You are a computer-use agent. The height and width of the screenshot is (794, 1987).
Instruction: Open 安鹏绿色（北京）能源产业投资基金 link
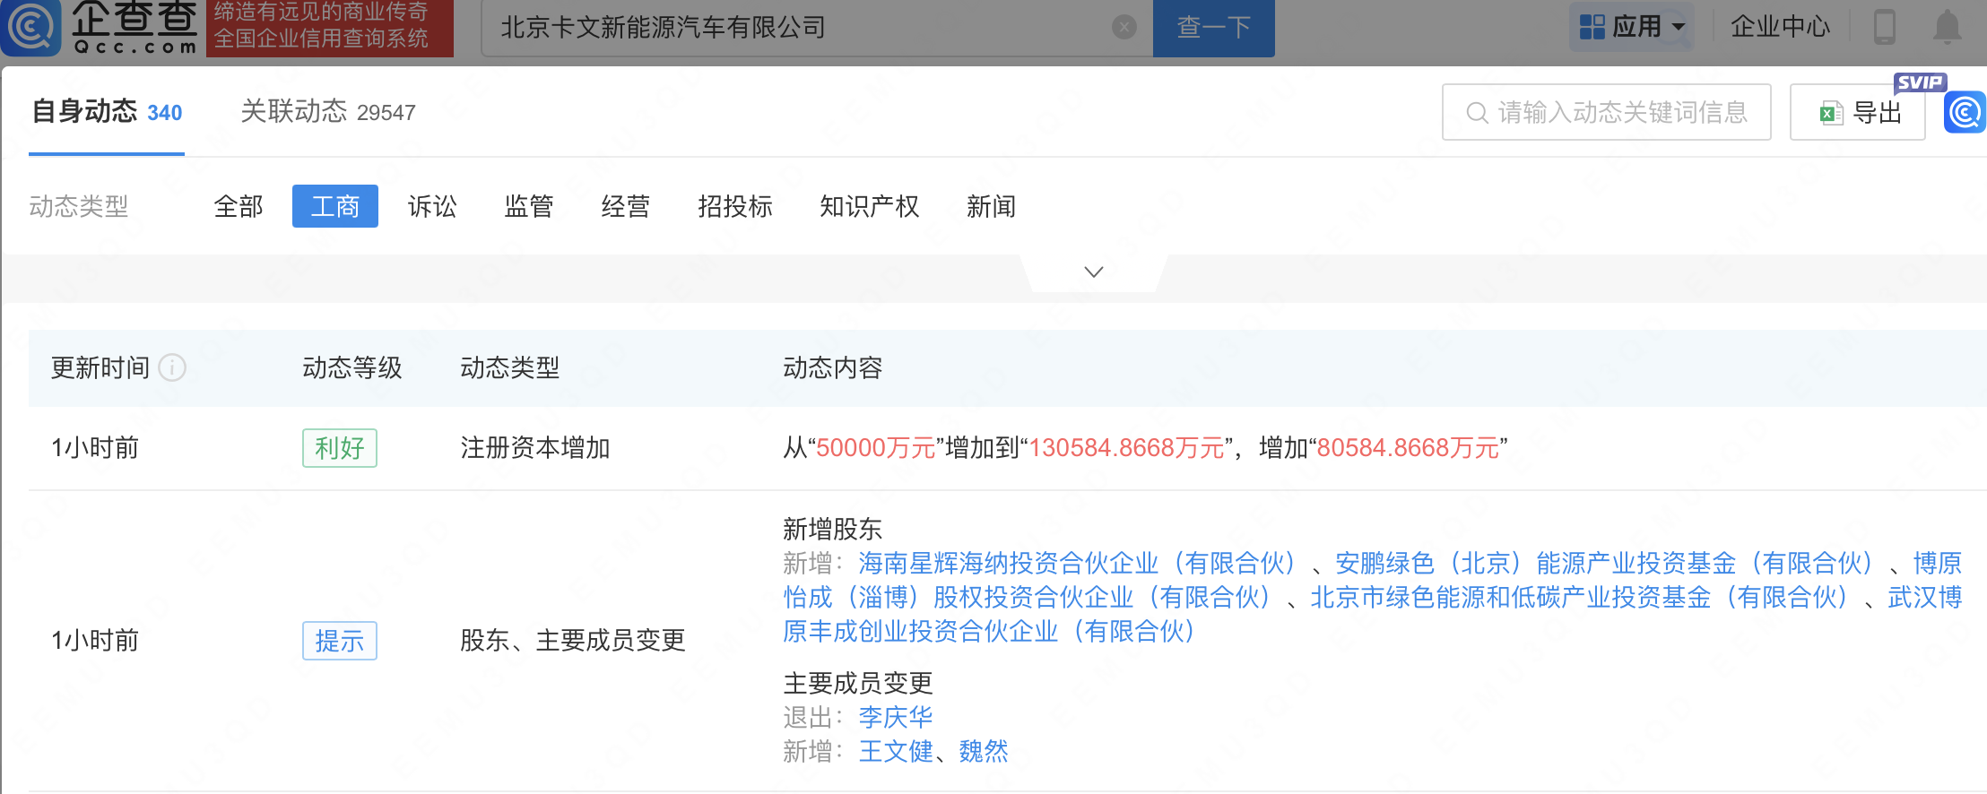(x=1604, y=563)
